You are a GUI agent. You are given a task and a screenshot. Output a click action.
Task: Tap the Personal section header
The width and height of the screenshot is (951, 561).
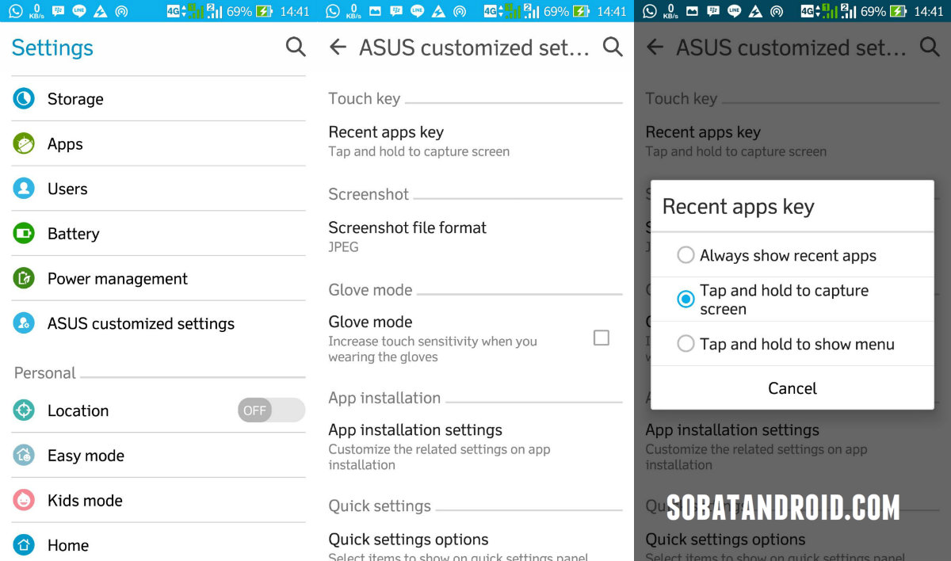(45, 372)
